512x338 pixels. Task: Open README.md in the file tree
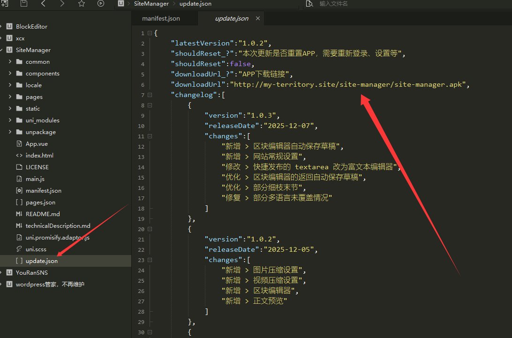[x=43, y=214]
